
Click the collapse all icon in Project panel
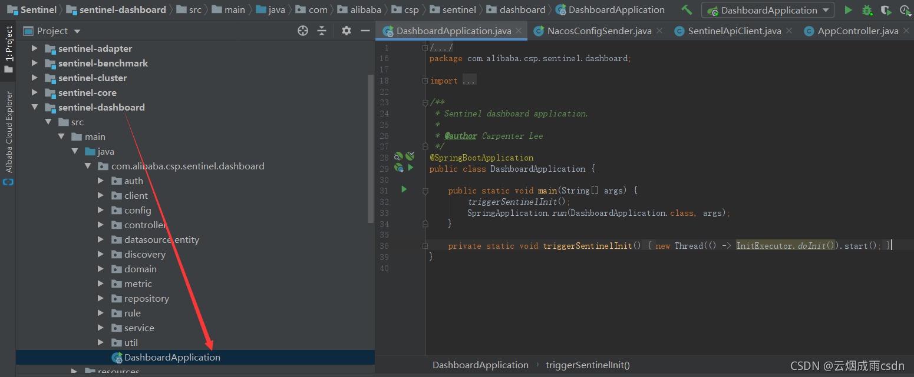(322, 31)
